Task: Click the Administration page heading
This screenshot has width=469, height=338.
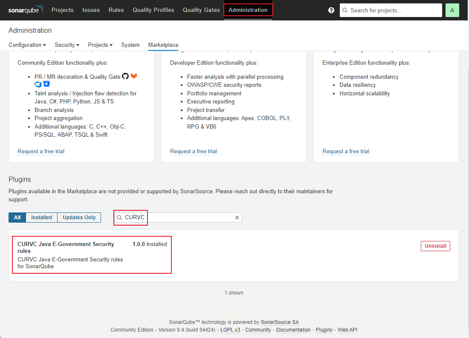Action: [x=30, y=31]
